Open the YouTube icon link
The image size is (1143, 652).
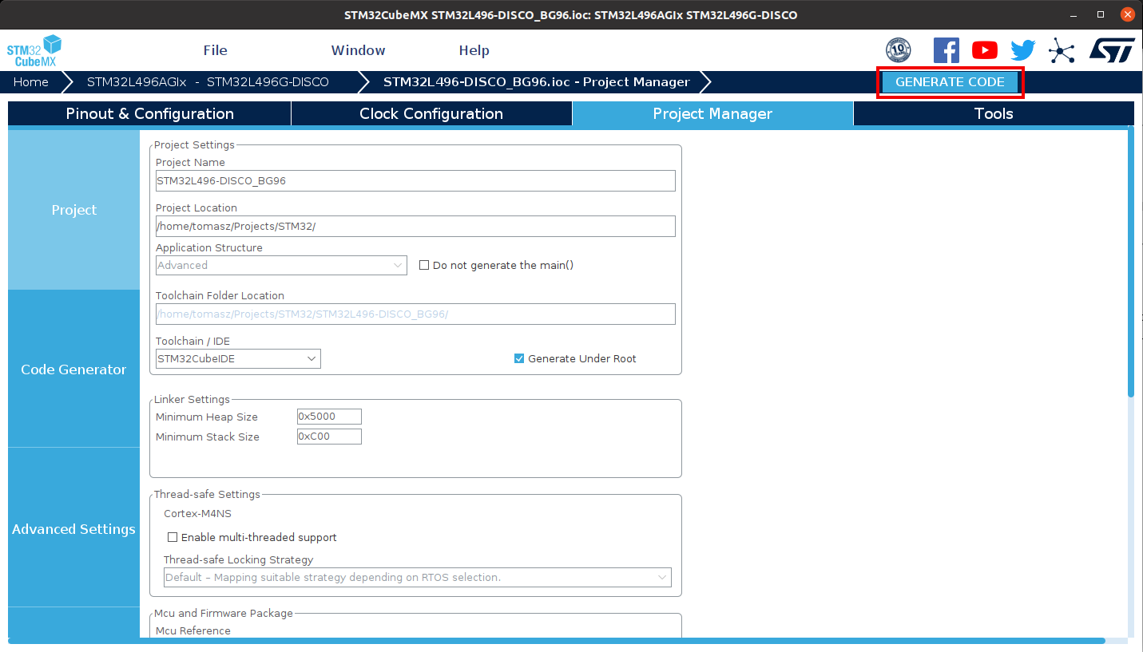click(x=985, y=50)
